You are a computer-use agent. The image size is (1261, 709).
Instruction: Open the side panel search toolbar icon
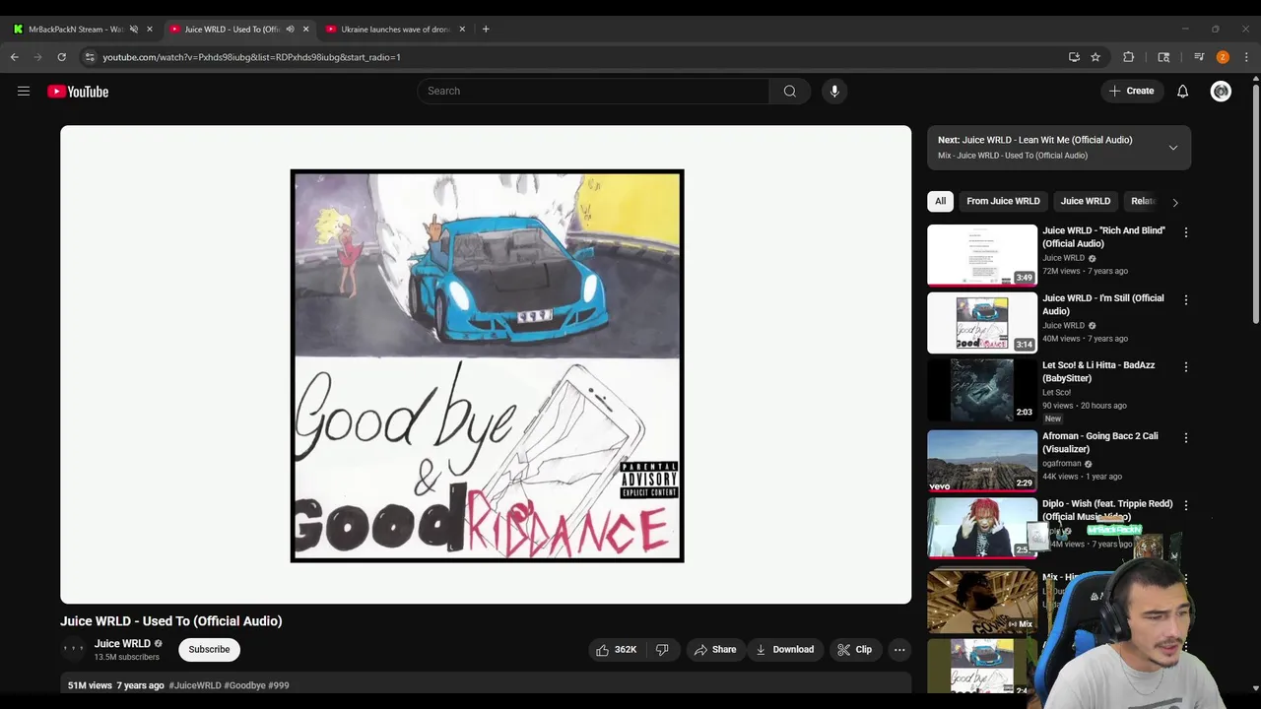click(1163, 57)
